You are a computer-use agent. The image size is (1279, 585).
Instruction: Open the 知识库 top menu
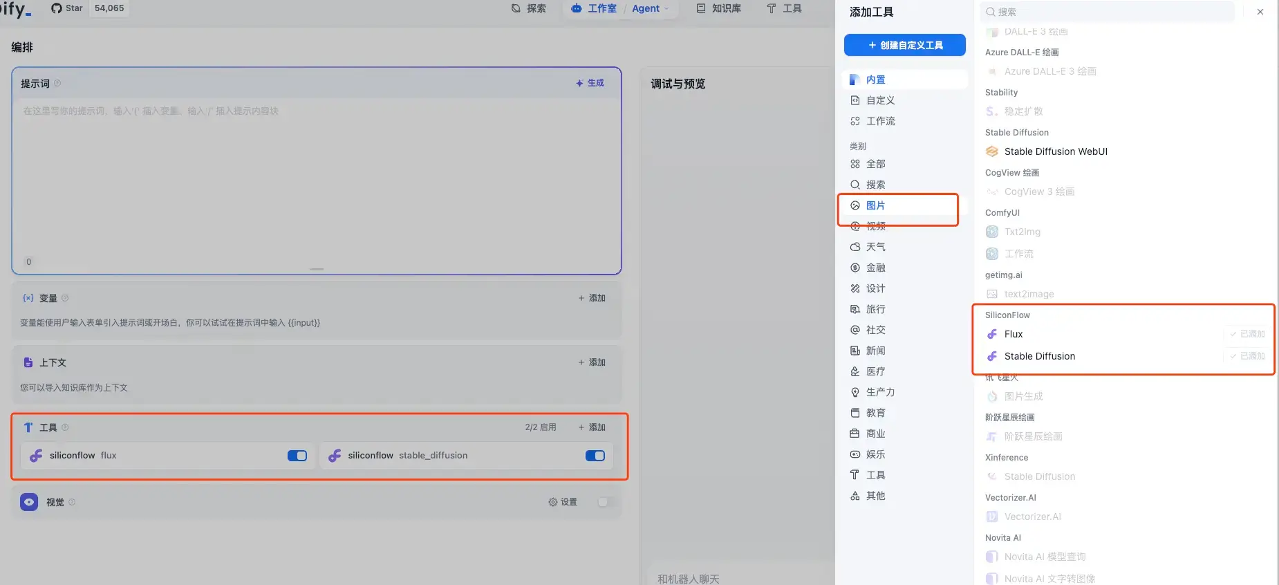coord(719,8)
